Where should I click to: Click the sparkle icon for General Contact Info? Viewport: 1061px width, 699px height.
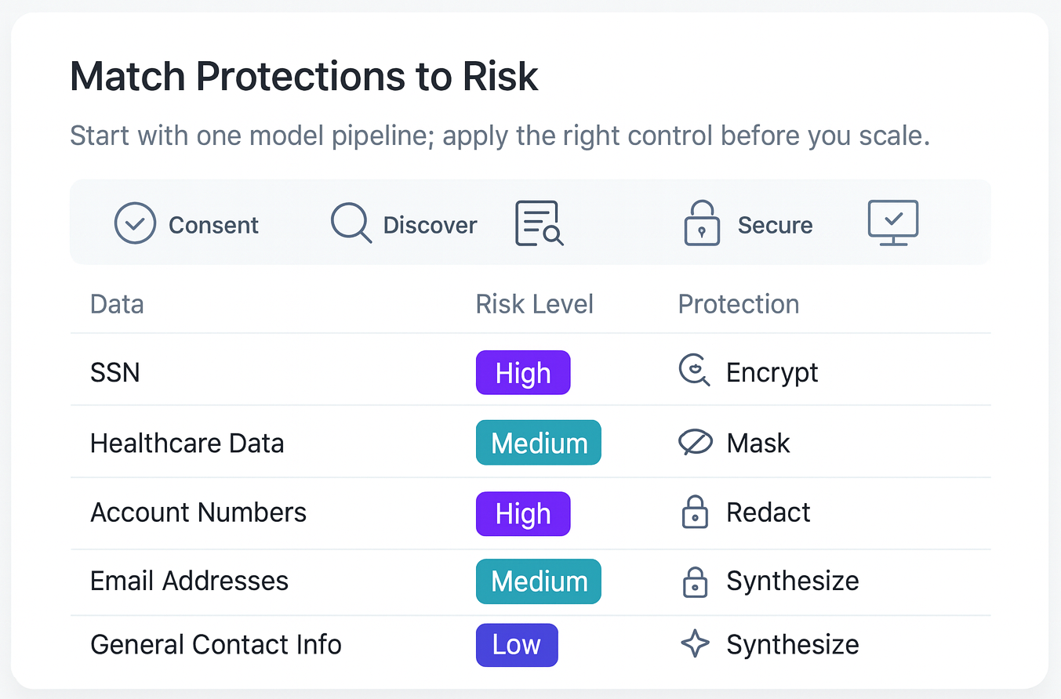pos(695,644)
